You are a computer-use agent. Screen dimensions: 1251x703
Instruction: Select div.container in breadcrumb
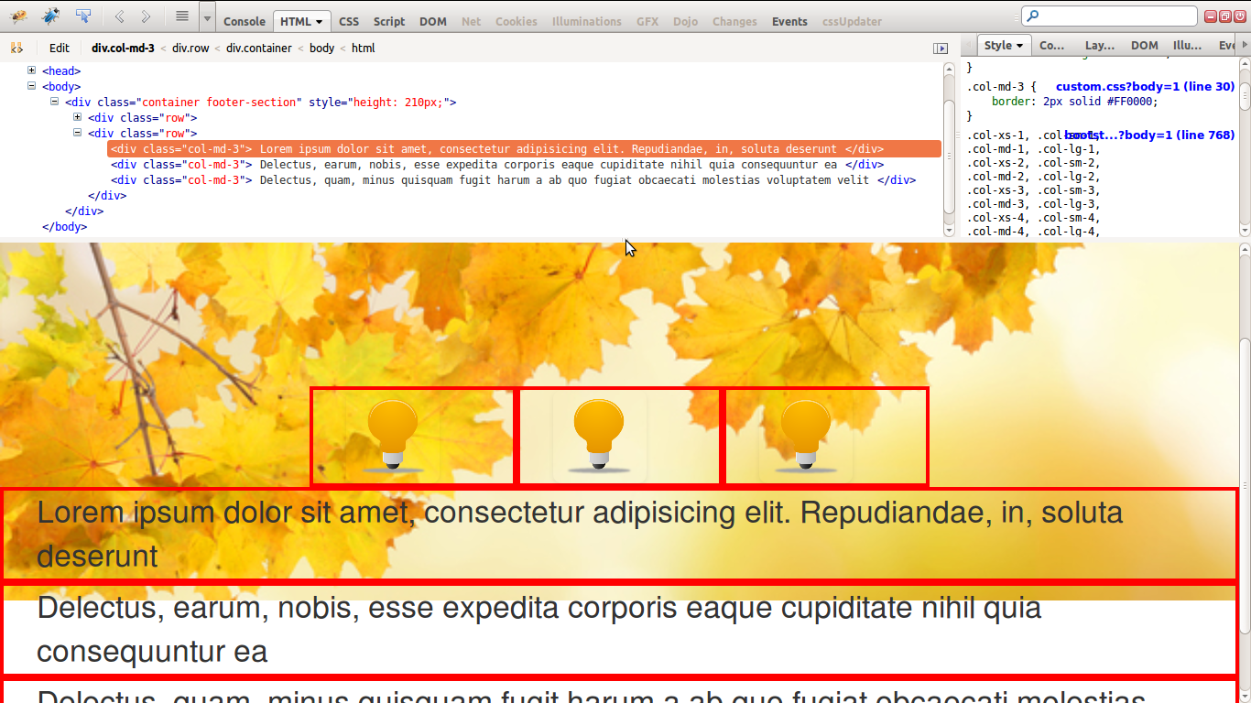[259, 49]
